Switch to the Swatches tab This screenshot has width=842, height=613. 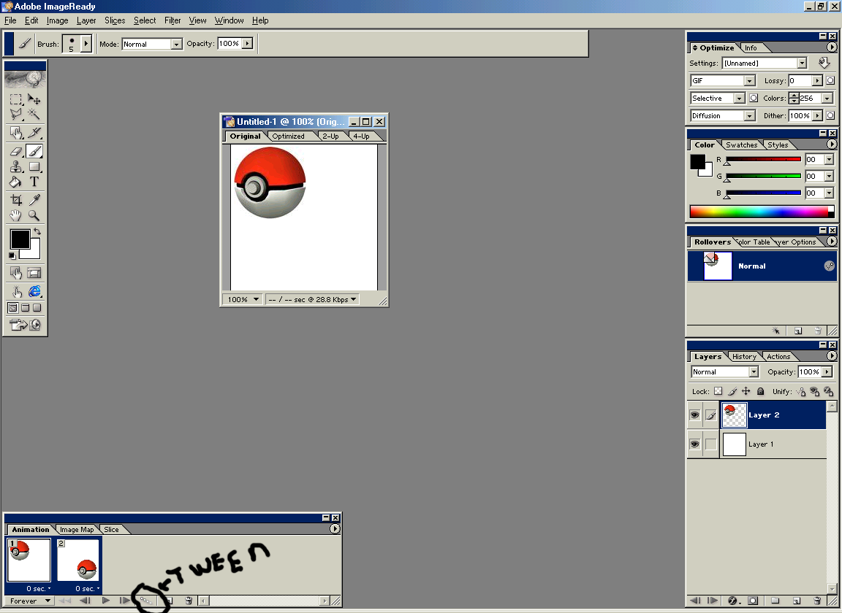coord(742,144)
